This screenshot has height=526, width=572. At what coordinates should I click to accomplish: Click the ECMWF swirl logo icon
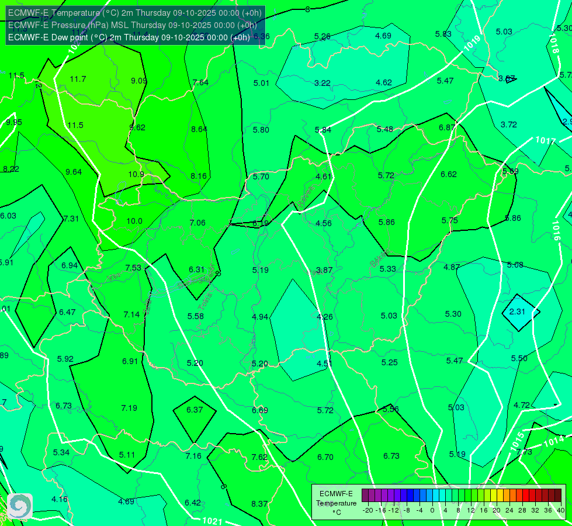[x=20, y=506]
